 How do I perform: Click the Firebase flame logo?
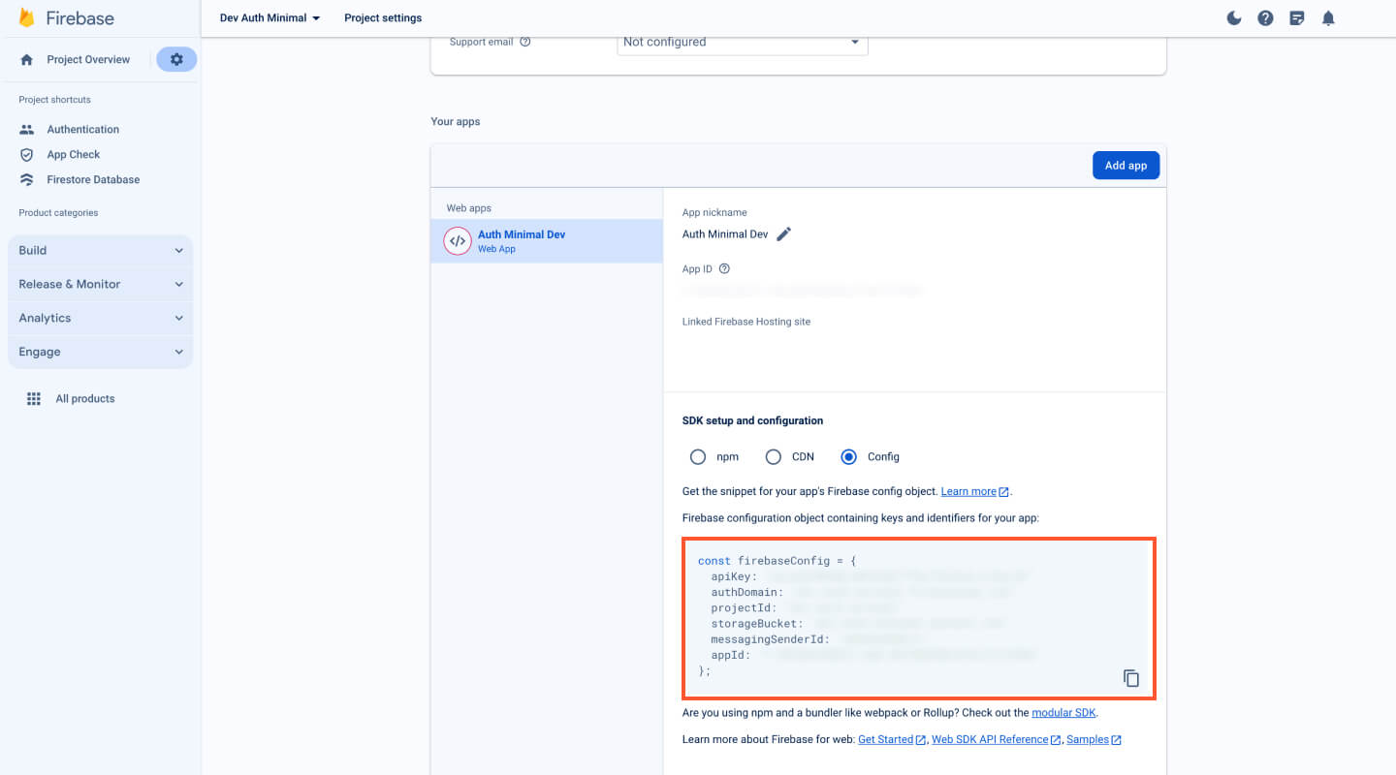(x=26, y=17)
